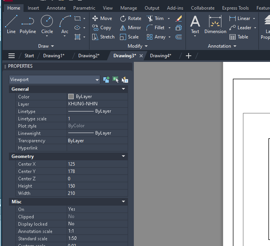Image resolution: width=270 pixels, height=246 pixels.
Task: Click the Select Objects icon in Properties
Action: [116, 80]
